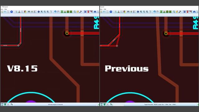This screenshot has height=112, width=199.
Task: Click tagged route status text, Previous window
Action: [160, 105]
